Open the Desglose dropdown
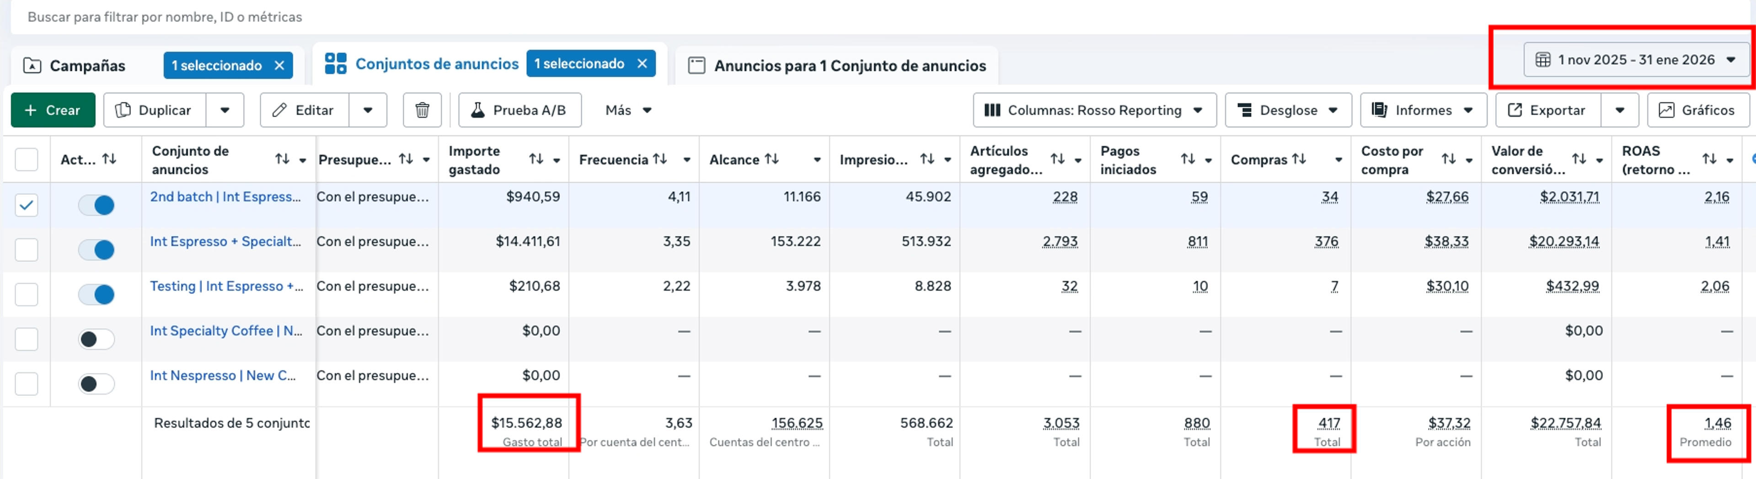Image resolution: width=1756 pixels, height=479 pixels. pos(1288,110)
